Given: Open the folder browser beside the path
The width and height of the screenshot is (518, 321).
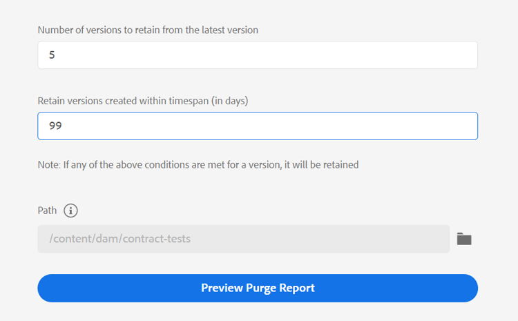Looking at the screenshot, I should tap(464, 239).
